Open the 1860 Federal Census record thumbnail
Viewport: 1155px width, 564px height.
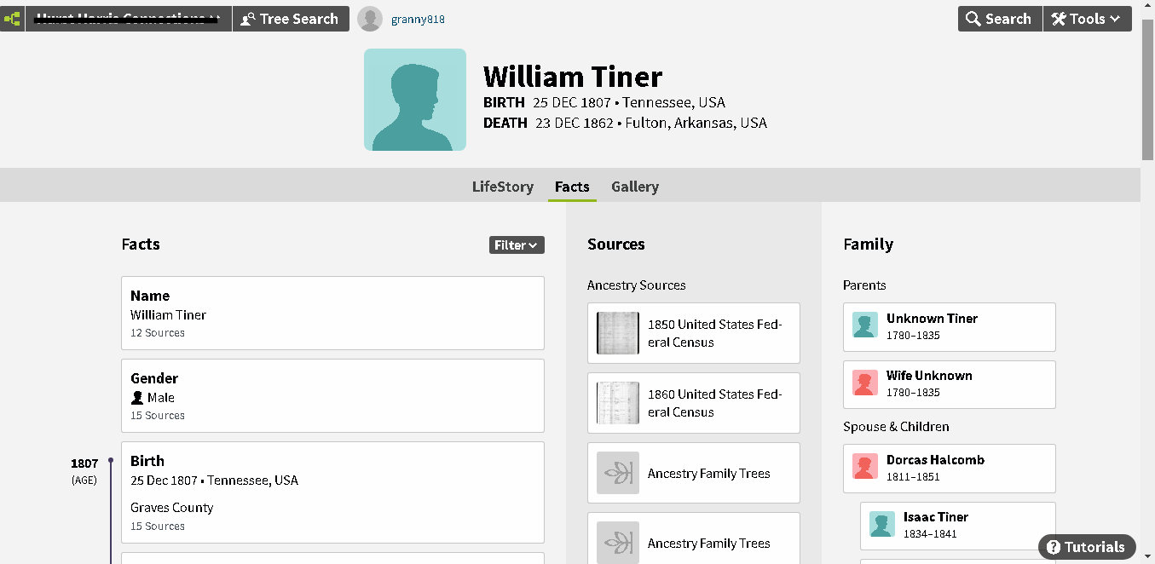(618, 403)
